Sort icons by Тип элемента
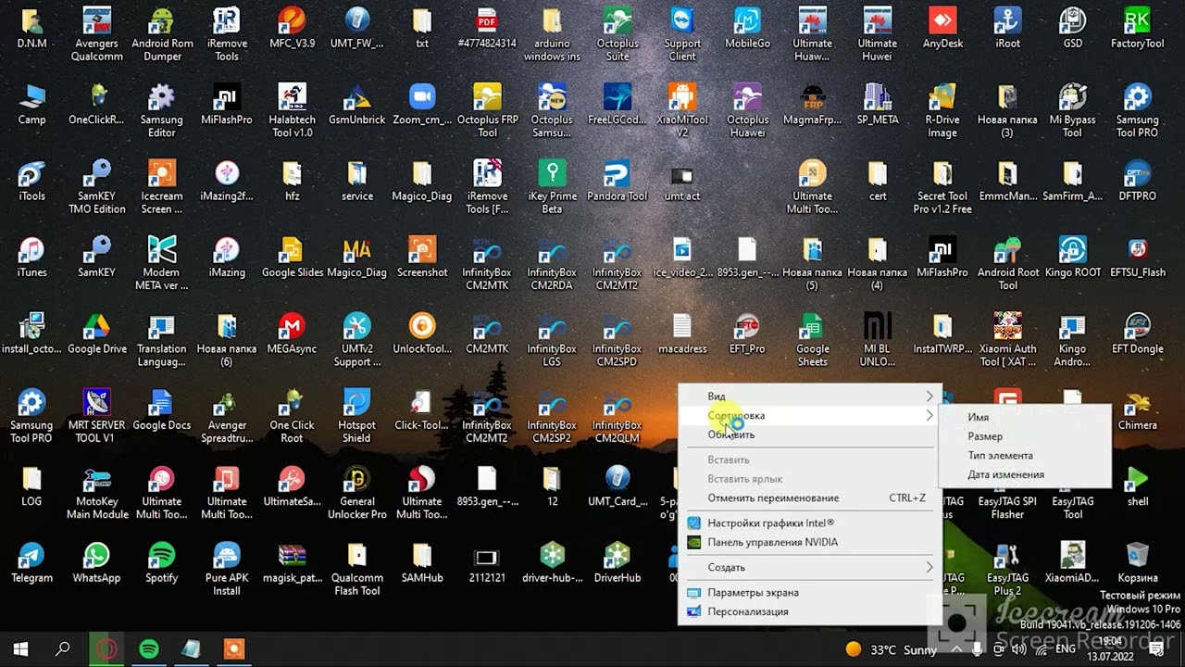 click(x=1024, y=455)
